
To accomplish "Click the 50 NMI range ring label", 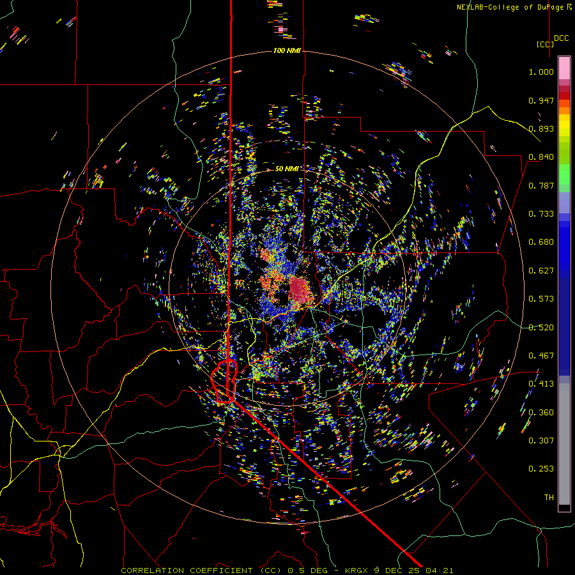I will (x=287, y=169).
